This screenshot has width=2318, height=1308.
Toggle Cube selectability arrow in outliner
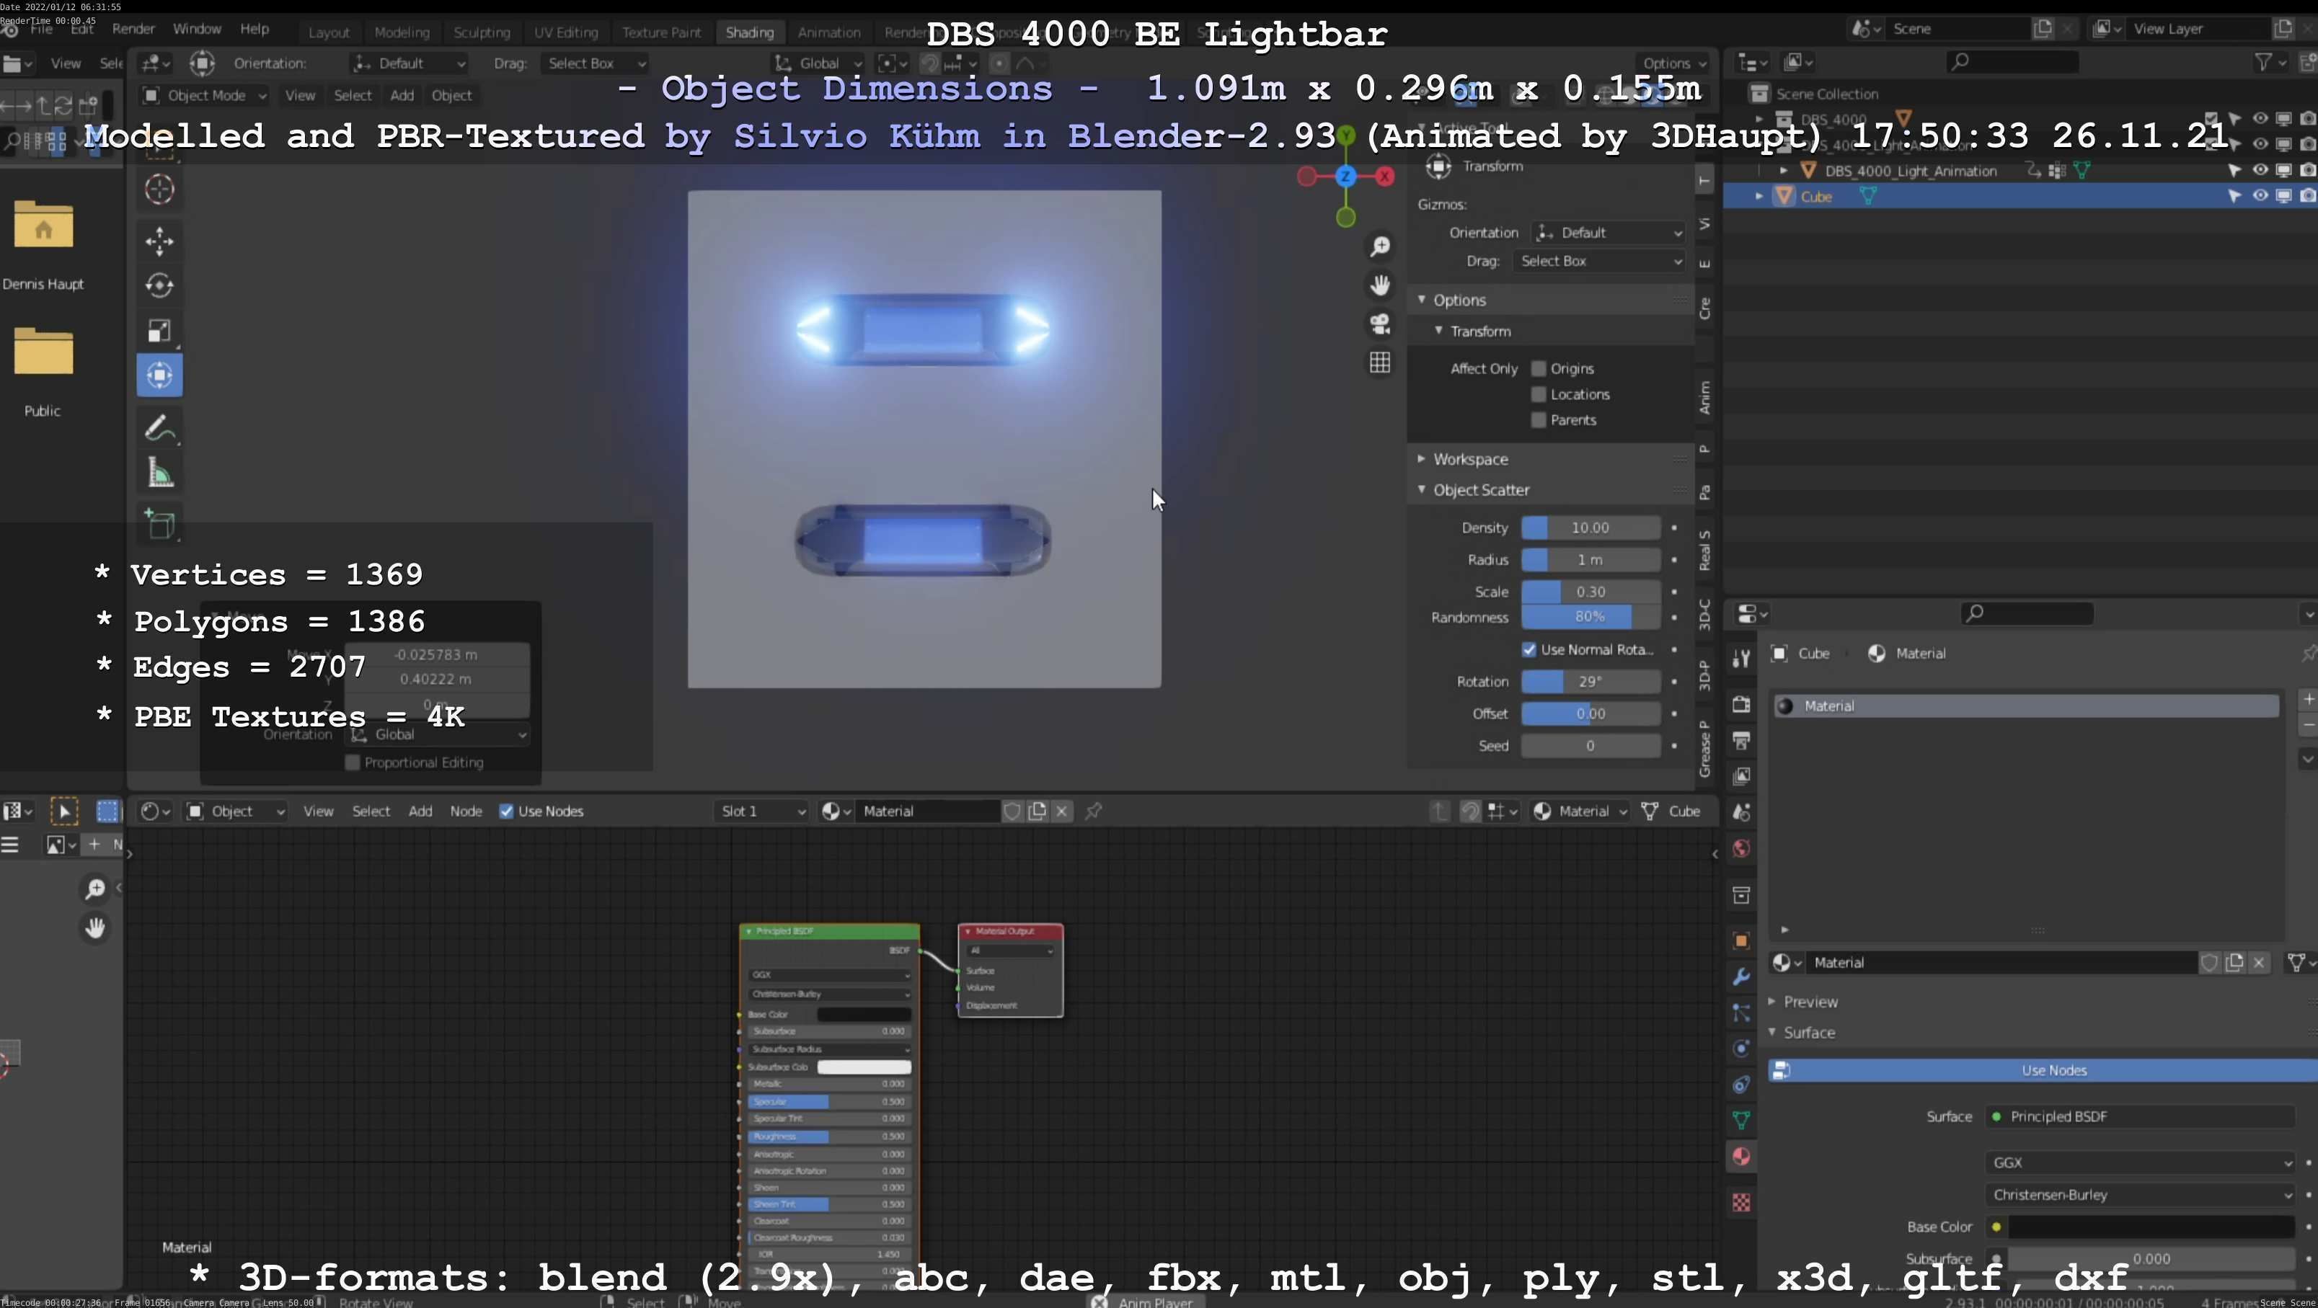(2234, 196)
